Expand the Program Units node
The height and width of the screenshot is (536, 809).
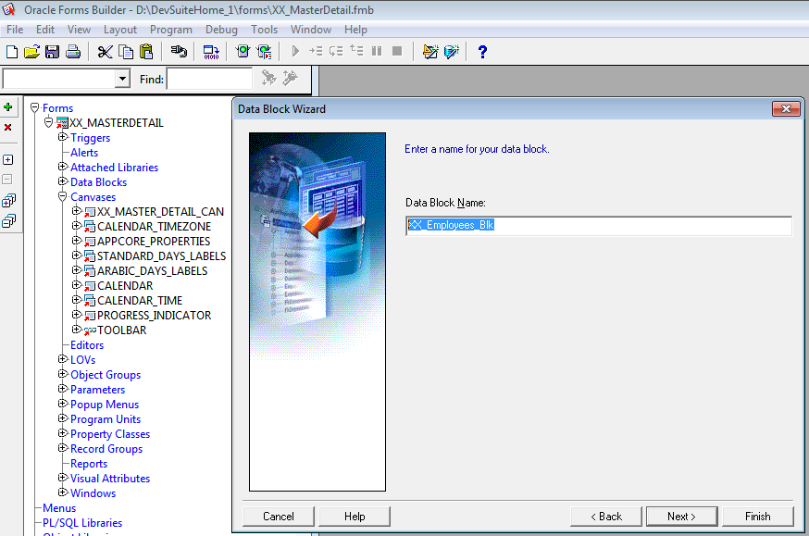click(x=63, y=418)
